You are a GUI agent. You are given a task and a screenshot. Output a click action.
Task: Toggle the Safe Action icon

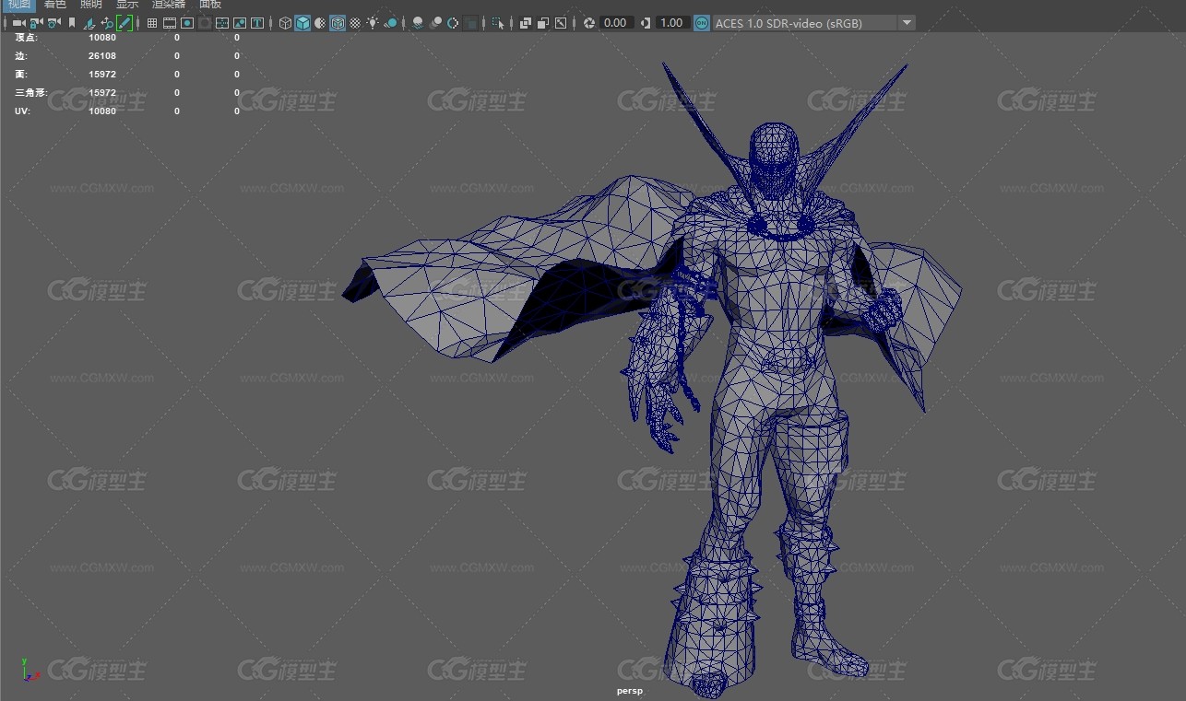click(x=240, y=23)
